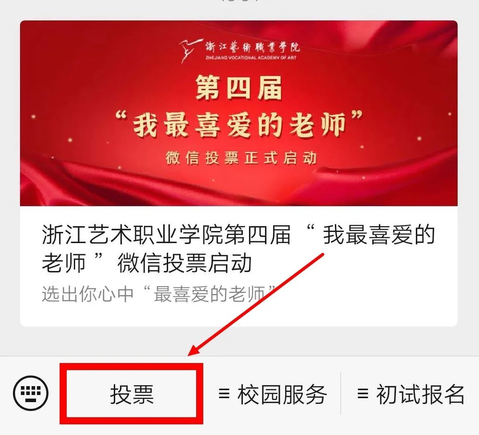Image resolution: width=479 pixels, height=435 pixels.
Task: Tap the blank white area under the description
Action: [x=238, y=315]
